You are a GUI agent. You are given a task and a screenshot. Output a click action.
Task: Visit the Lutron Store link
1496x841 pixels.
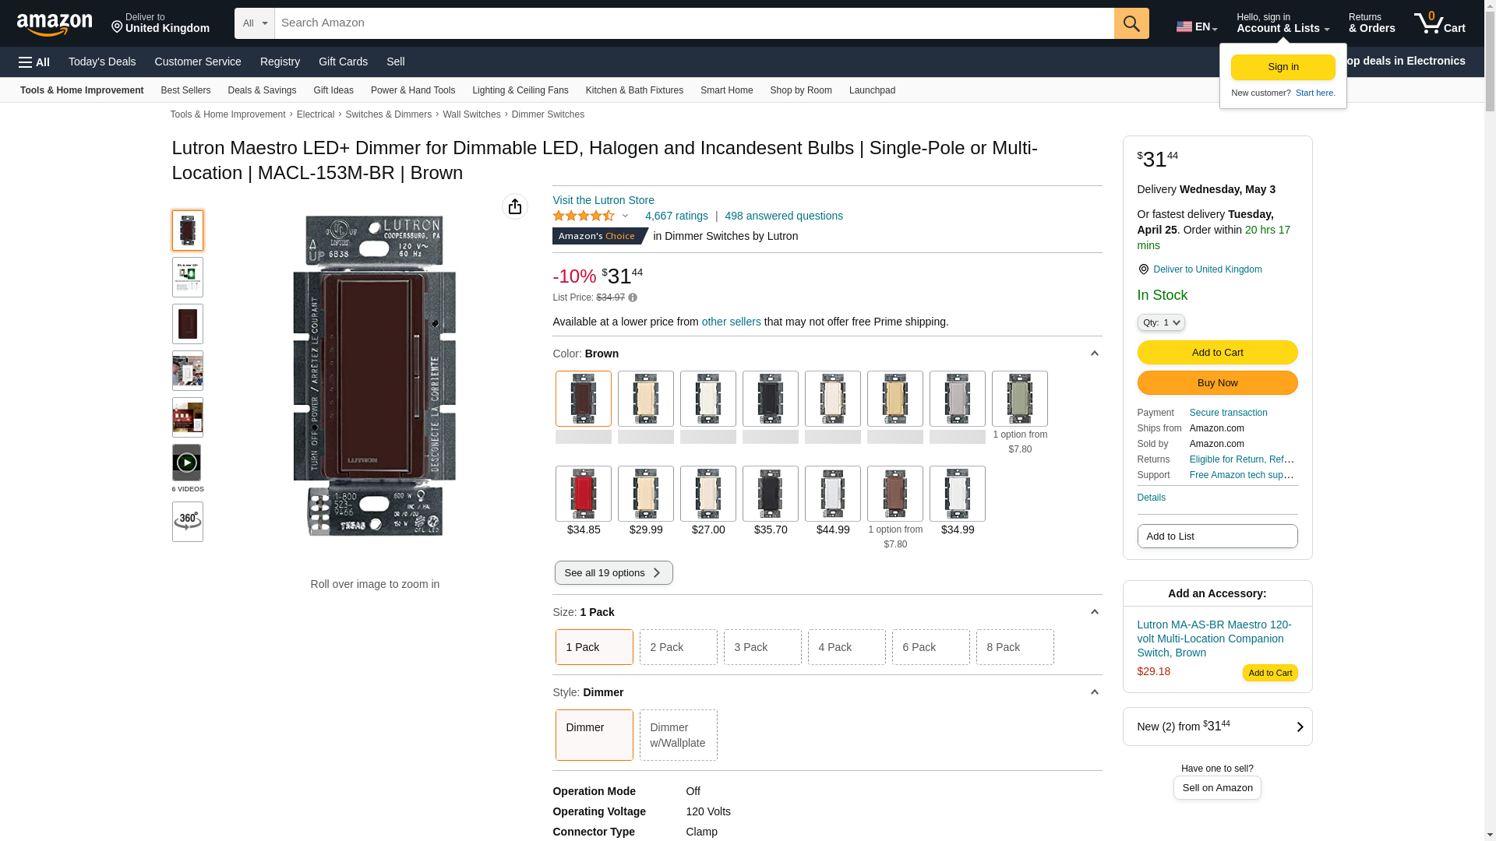pyautogui.click(x=603, y=200)
